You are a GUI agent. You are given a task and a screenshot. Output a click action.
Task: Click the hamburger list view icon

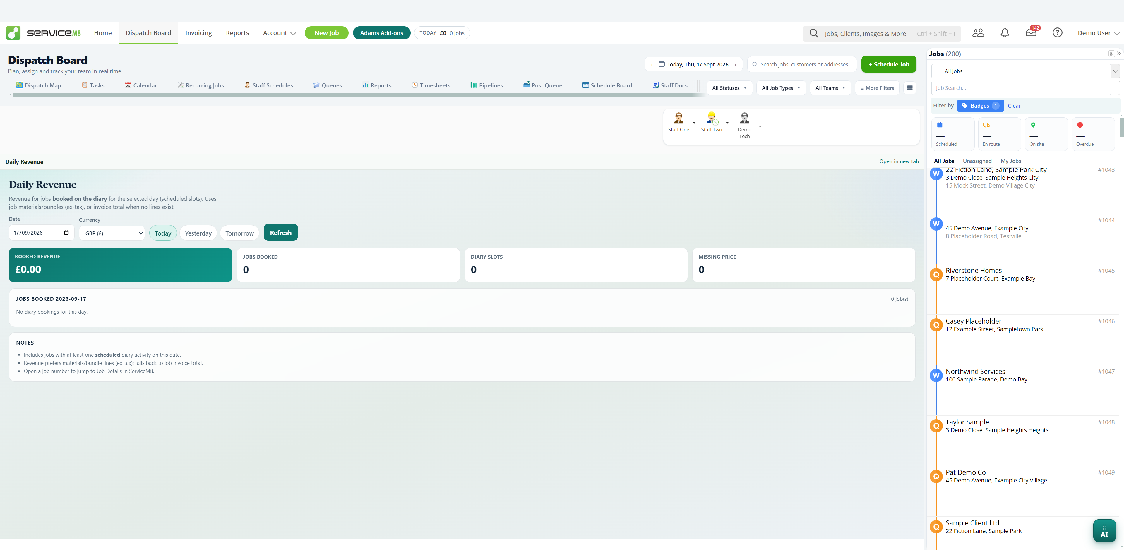(910, 88)
